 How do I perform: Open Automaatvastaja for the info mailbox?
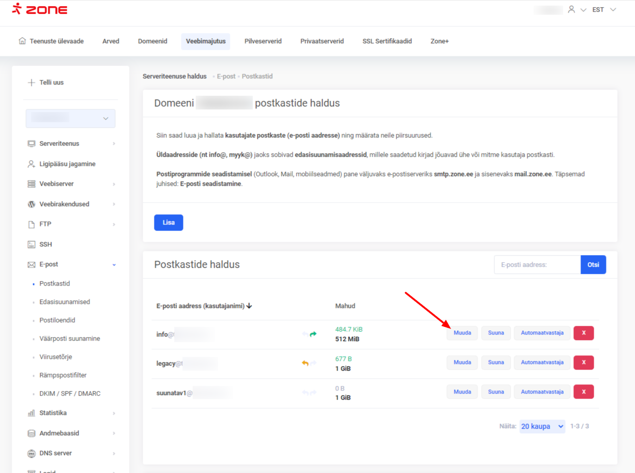[542, 333]
